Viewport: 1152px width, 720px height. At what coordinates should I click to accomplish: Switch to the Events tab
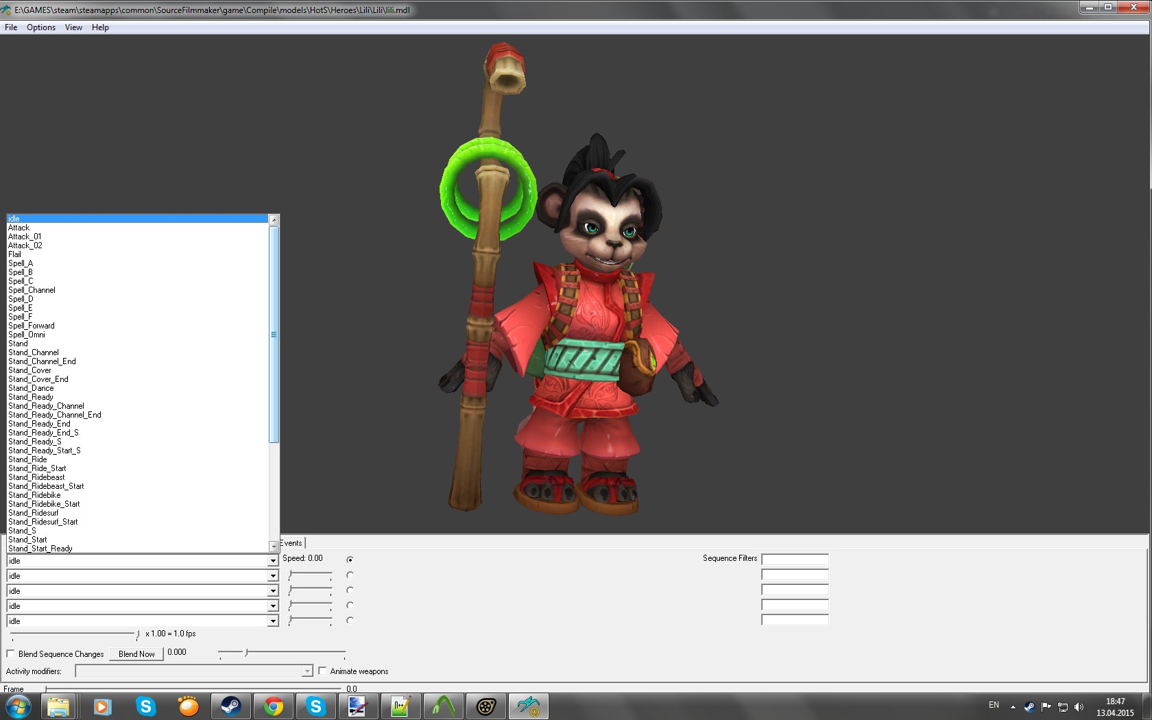coord(291,543)
